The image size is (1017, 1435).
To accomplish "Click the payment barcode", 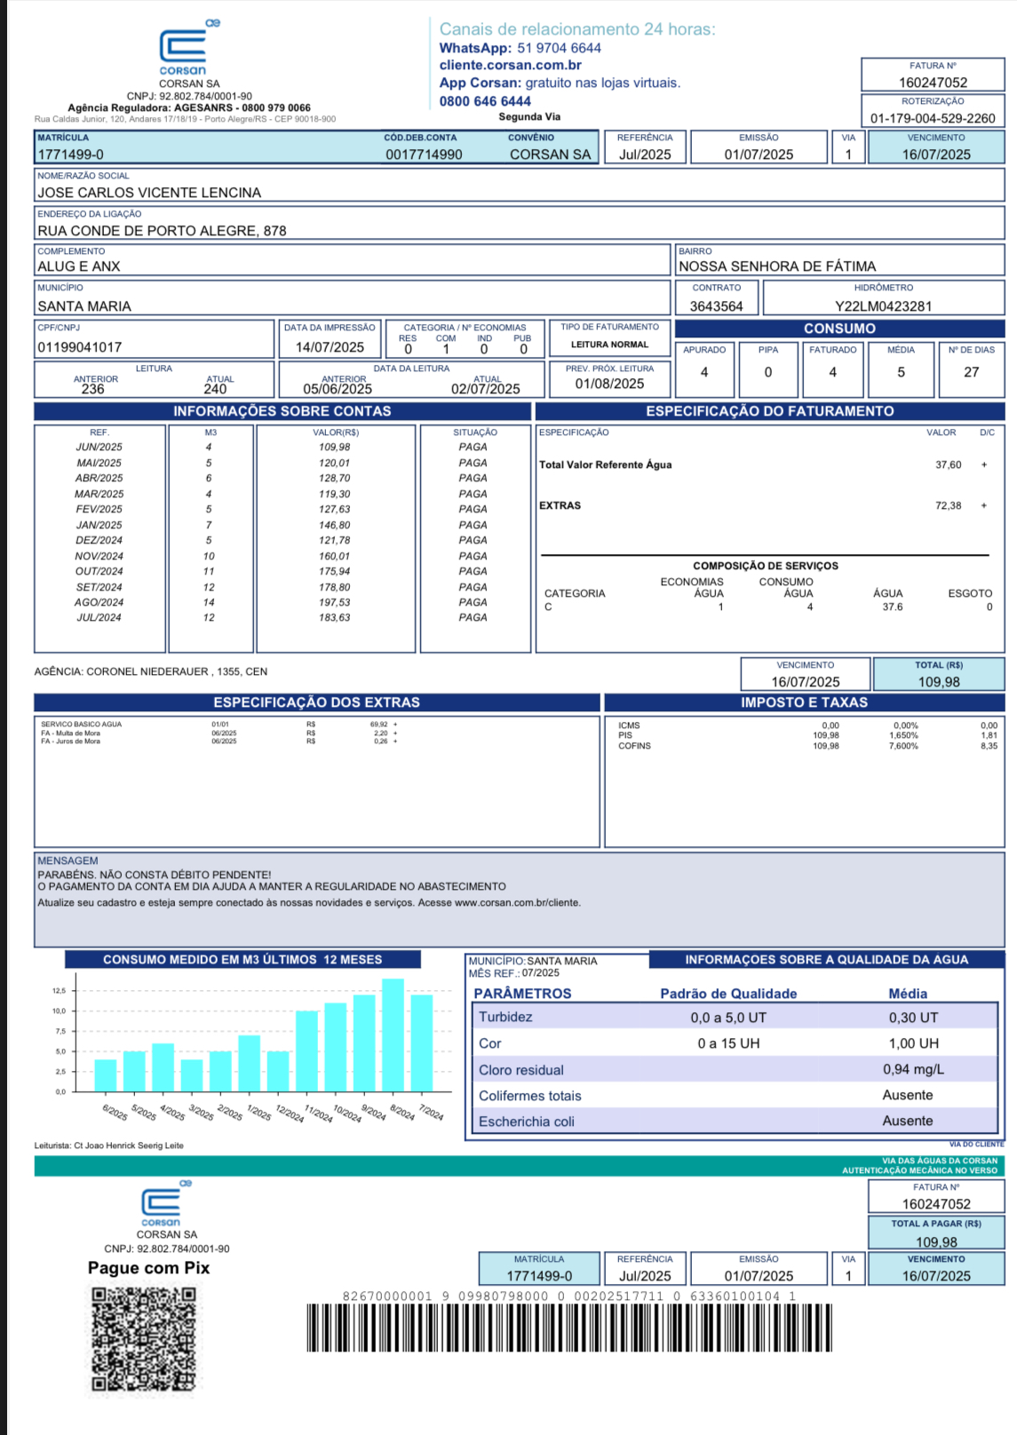I will (x=568, y=1328).
